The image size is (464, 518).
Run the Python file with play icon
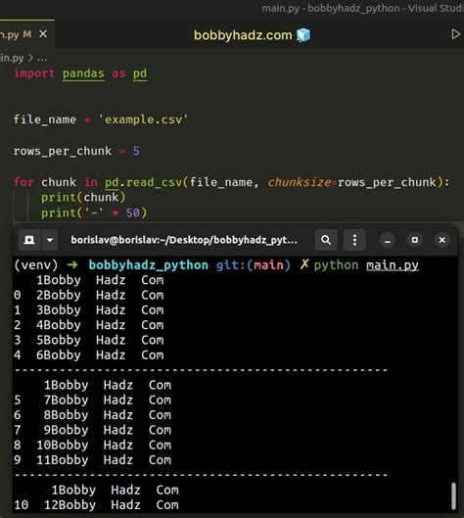pos(456,34)
